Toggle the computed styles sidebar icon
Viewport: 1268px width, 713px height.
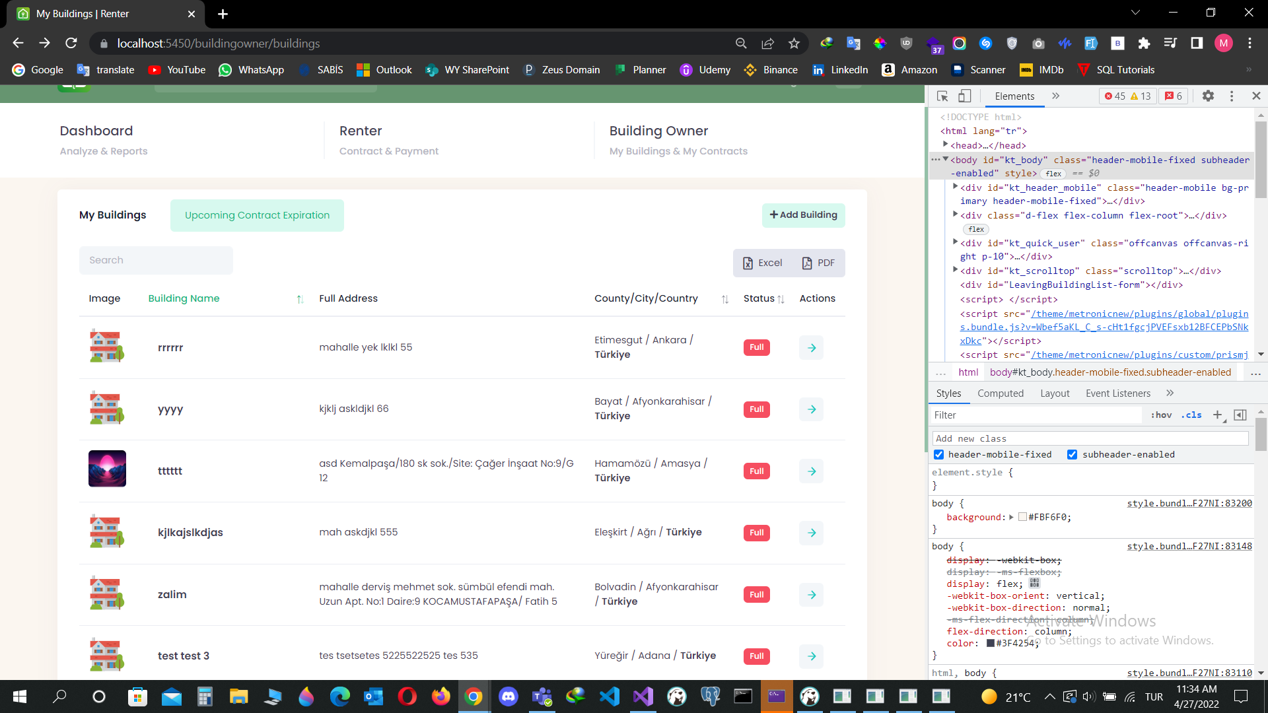pyautogui.click(x=1240, y=415)
